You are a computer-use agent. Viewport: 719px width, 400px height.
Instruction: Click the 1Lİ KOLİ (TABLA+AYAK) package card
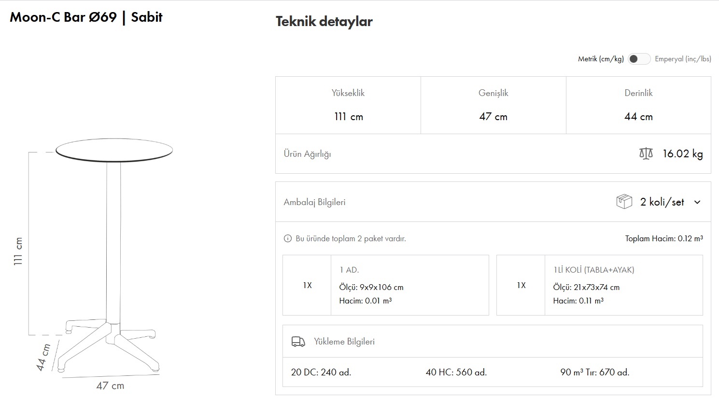point(599,285)
